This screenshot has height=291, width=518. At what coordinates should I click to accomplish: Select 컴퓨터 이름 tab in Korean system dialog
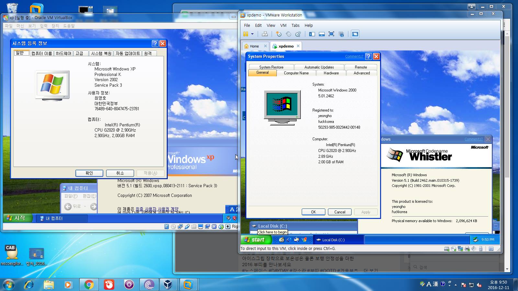(x=41, y=53)
